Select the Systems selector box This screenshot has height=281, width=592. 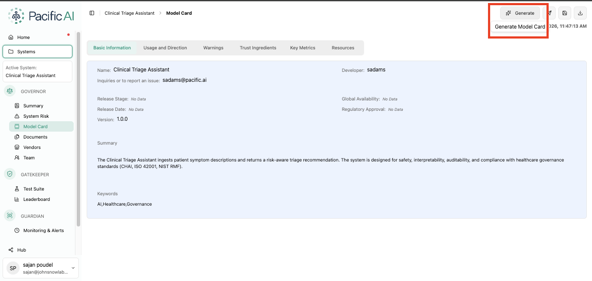(38, 52)
